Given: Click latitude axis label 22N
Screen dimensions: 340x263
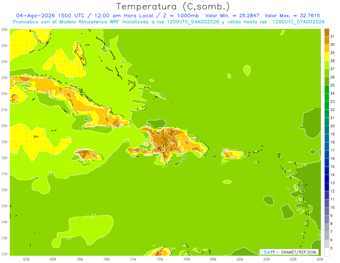Looking at the screenshot, I should pos(4,94).
